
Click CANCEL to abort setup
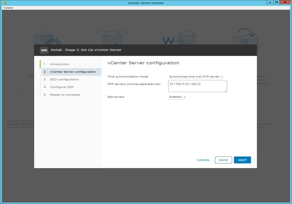pyautogui.click(x=203, y=160)
